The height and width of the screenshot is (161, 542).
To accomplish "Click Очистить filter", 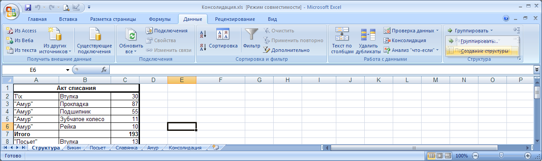I will tap(279, 31).
